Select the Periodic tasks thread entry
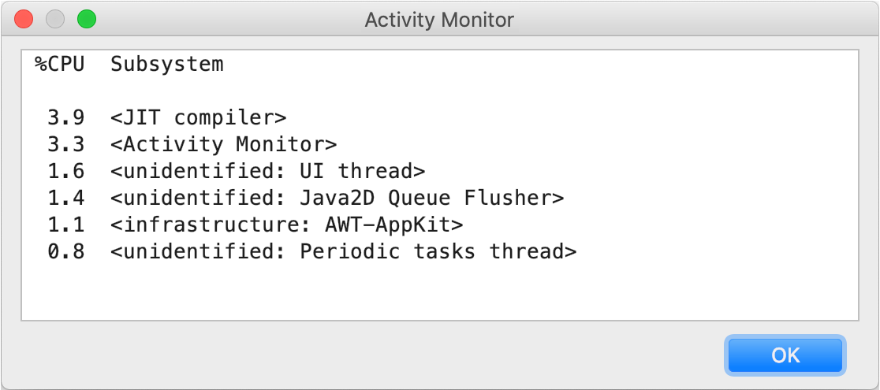 [344, 252]
